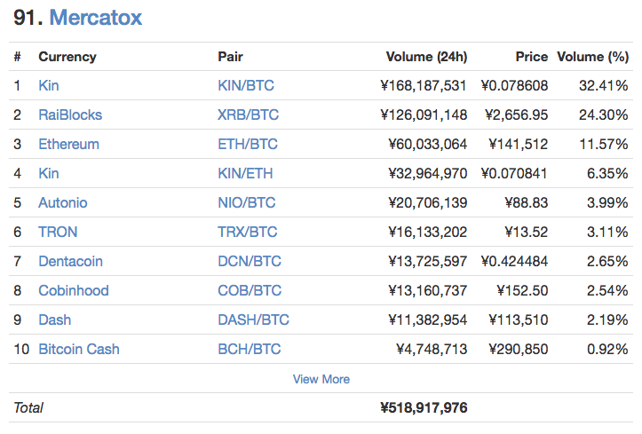Viewport: 642px width, 434px height.
Task: Click View More to expand the list
Action: [321, 379]
